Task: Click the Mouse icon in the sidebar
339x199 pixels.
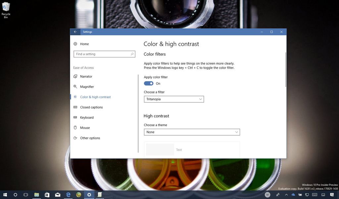Action: coord(76,128)
